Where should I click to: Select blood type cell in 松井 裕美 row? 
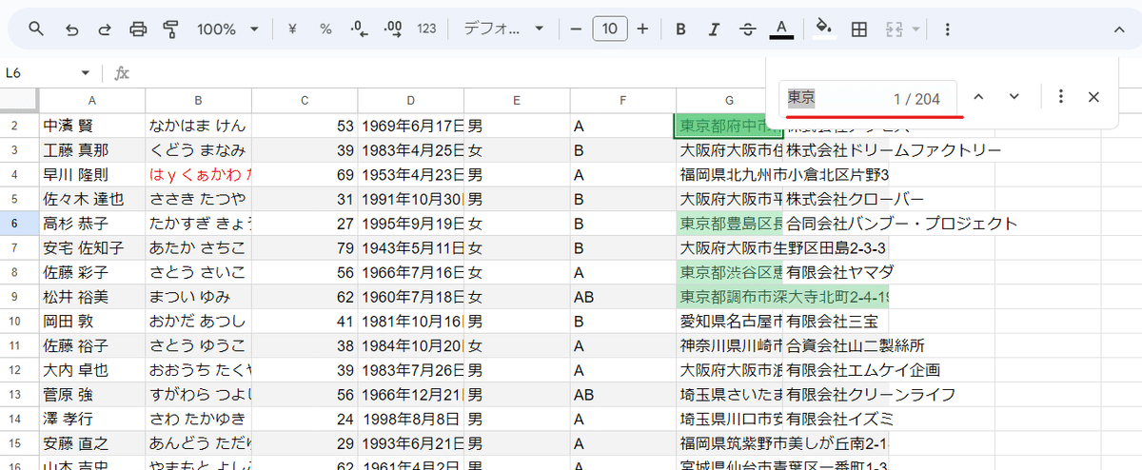(x=623, y=297)
